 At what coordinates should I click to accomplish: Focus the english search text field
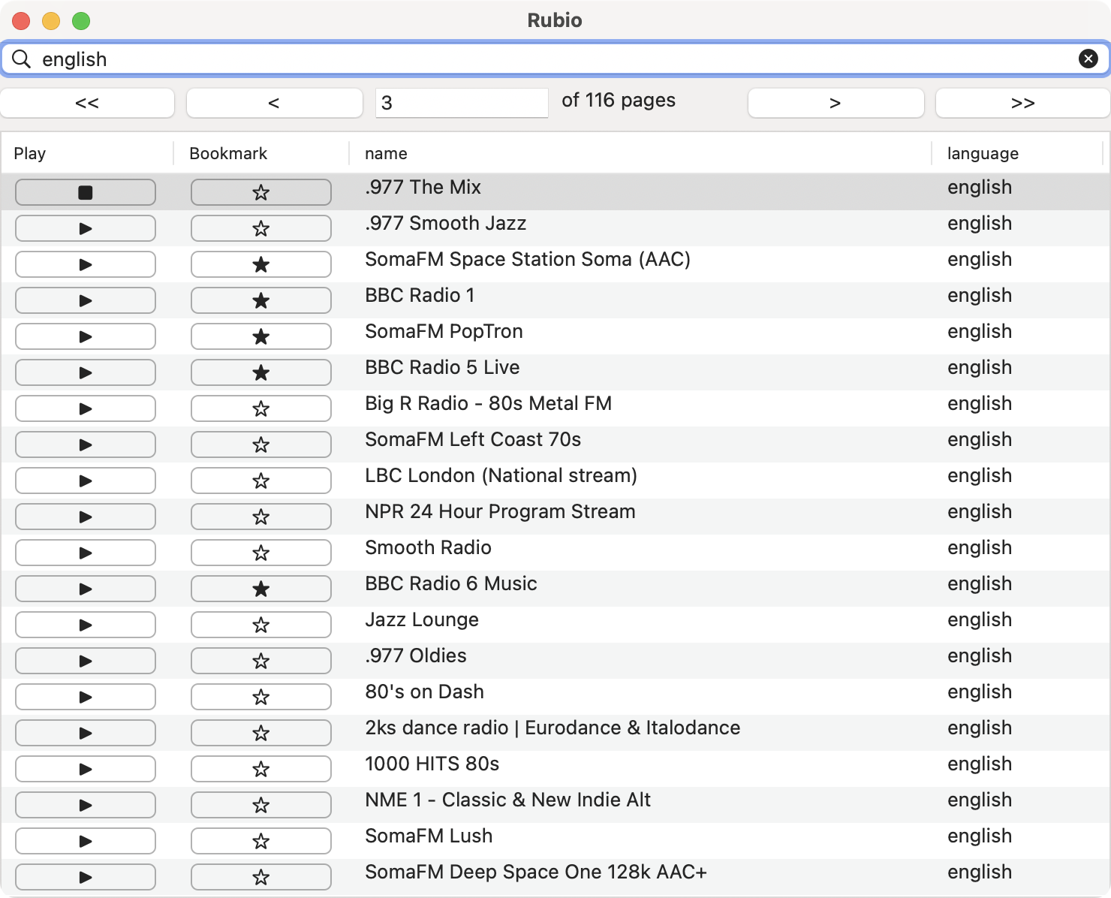click(555, 59)
